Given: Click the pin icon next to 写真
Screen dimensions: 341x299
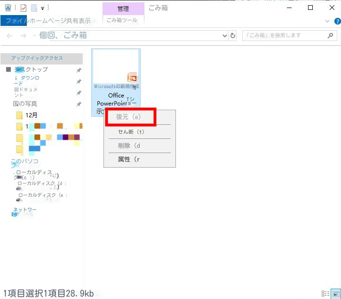Looking at the screenshot, I should (x=79, y=104).
